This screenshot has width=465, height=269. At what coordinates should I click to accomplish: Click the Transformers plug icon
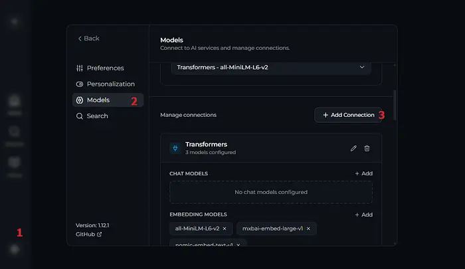[x=175, y=148]
